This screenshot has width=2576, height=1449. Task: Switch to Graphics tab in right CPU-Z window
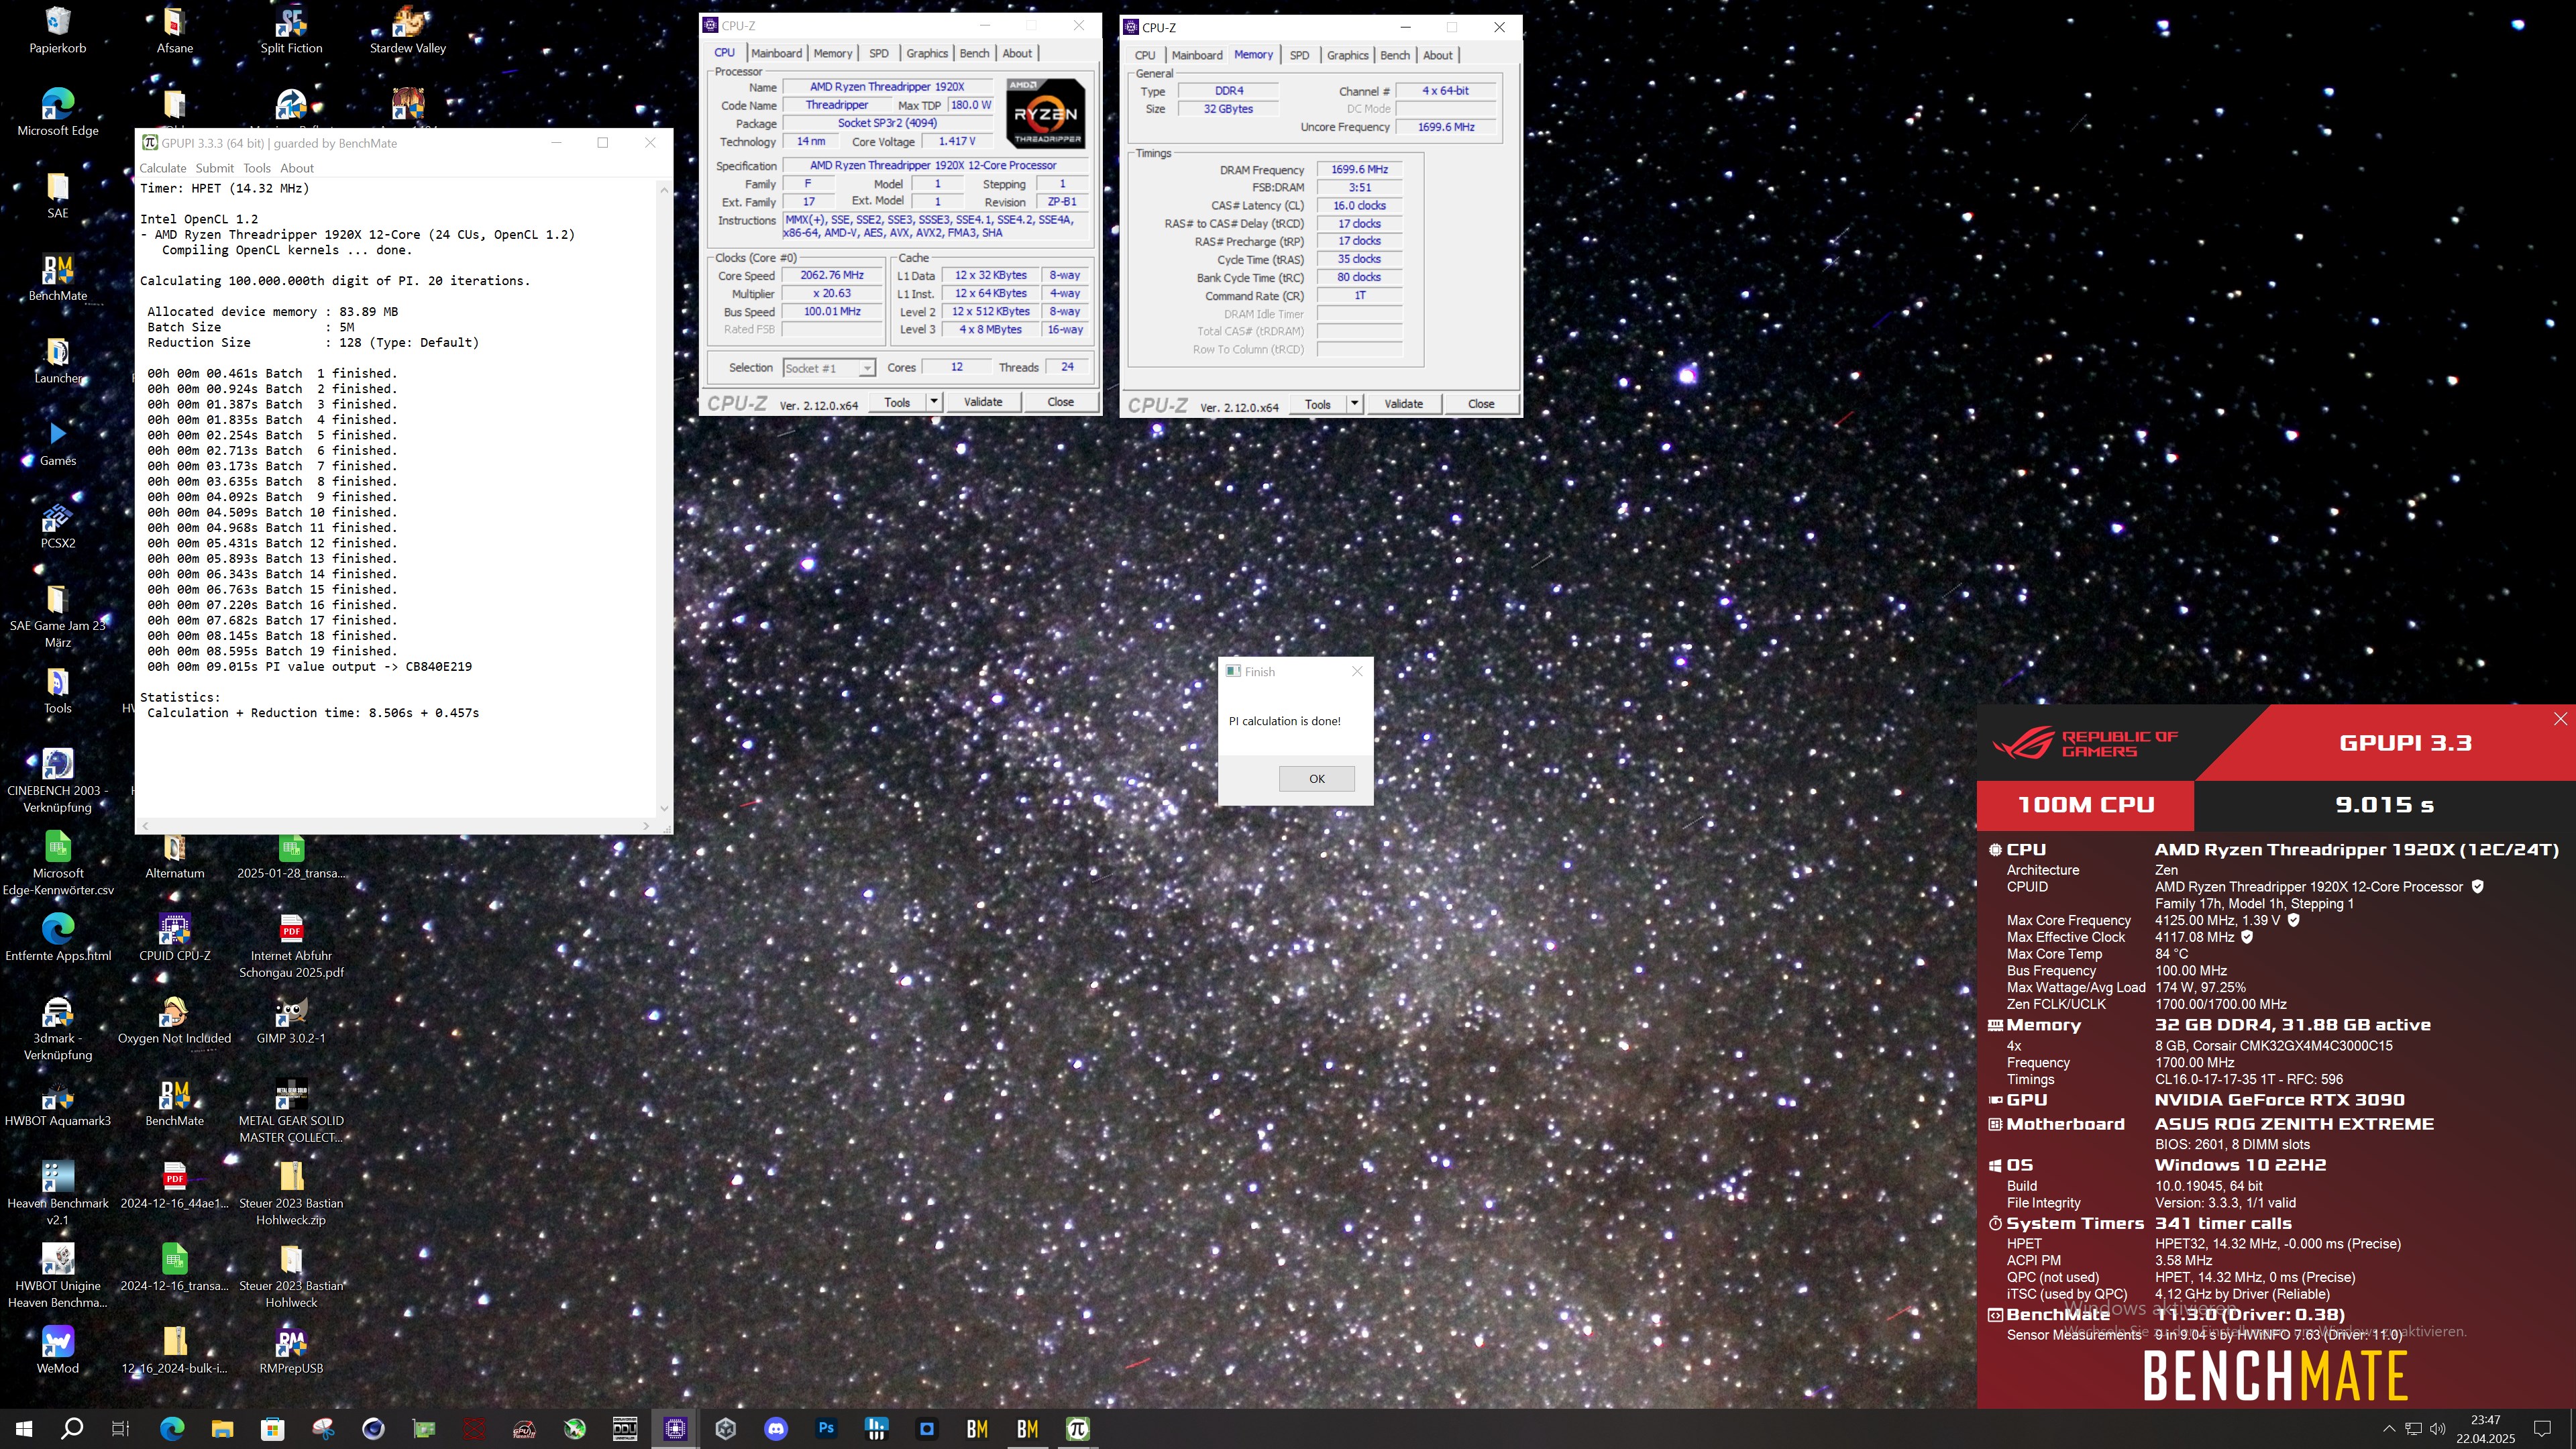[1347, 55]
